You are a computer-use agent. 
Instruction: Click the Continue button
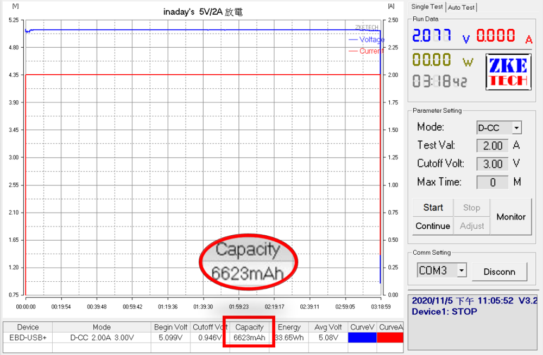[x=433, y=226]
